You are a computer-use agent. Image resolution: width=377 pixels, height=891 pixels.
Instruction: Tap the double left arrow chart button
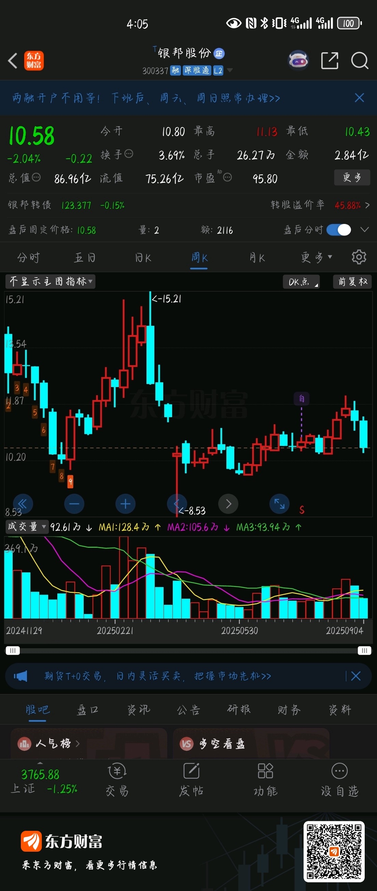pos(23,504)
